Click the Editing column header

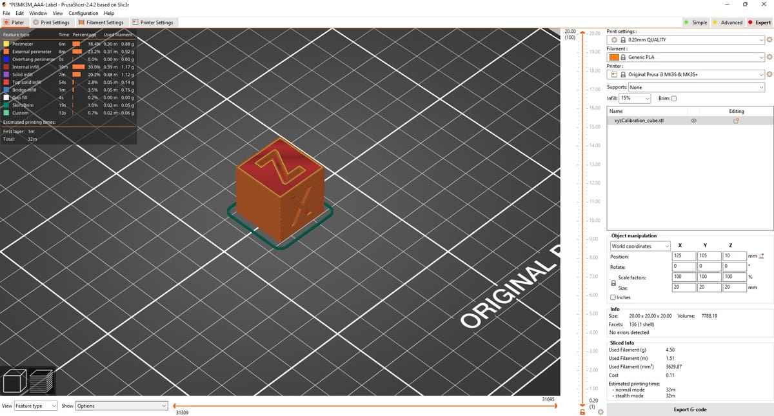736,112
